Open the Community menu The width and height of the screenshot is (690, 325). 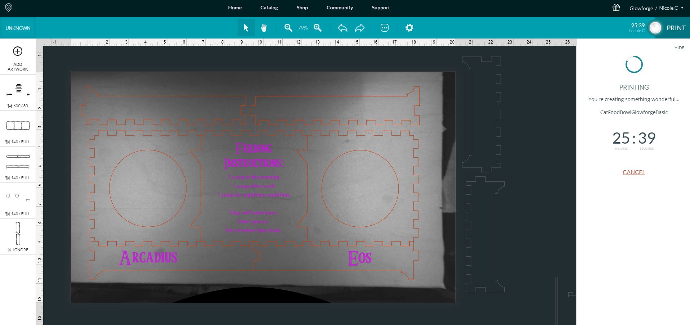340,8
